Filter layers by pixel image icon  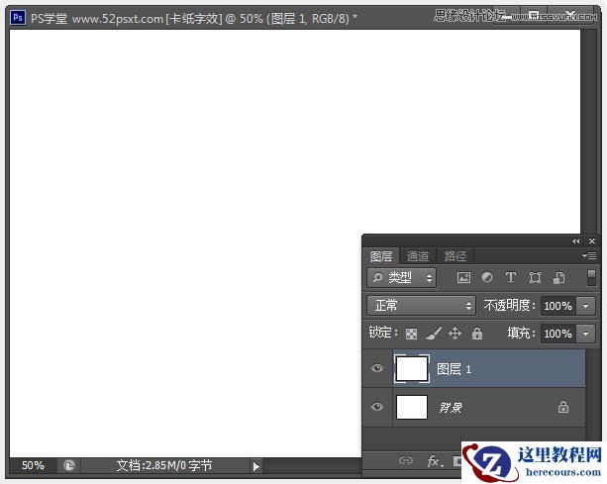tap(463, 278)
